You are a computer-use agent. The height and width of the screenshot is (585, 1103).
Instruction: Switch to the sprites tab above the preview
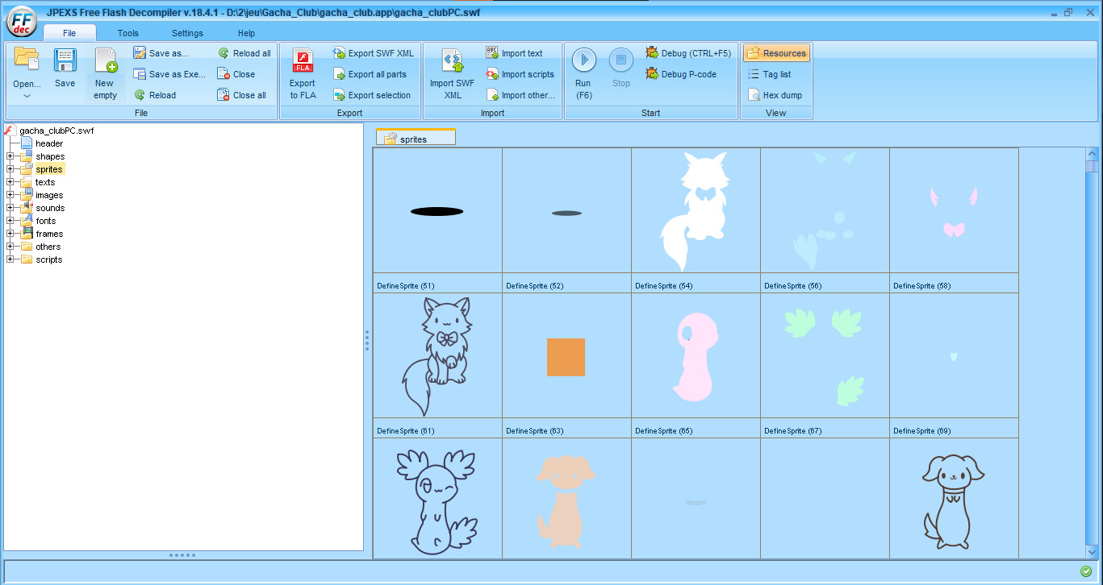[415, 137]
